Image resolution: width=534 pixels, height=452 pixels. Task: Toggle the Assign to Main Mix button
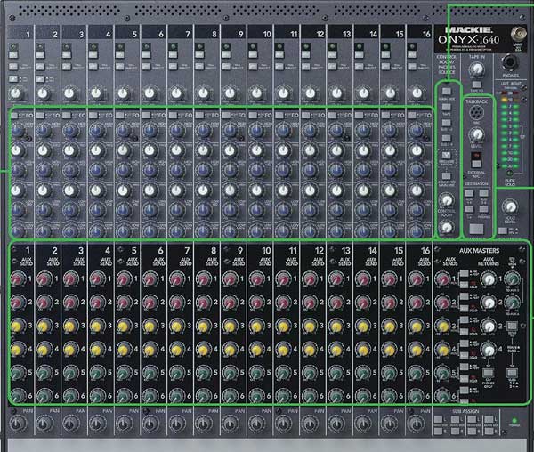point(447,176)
